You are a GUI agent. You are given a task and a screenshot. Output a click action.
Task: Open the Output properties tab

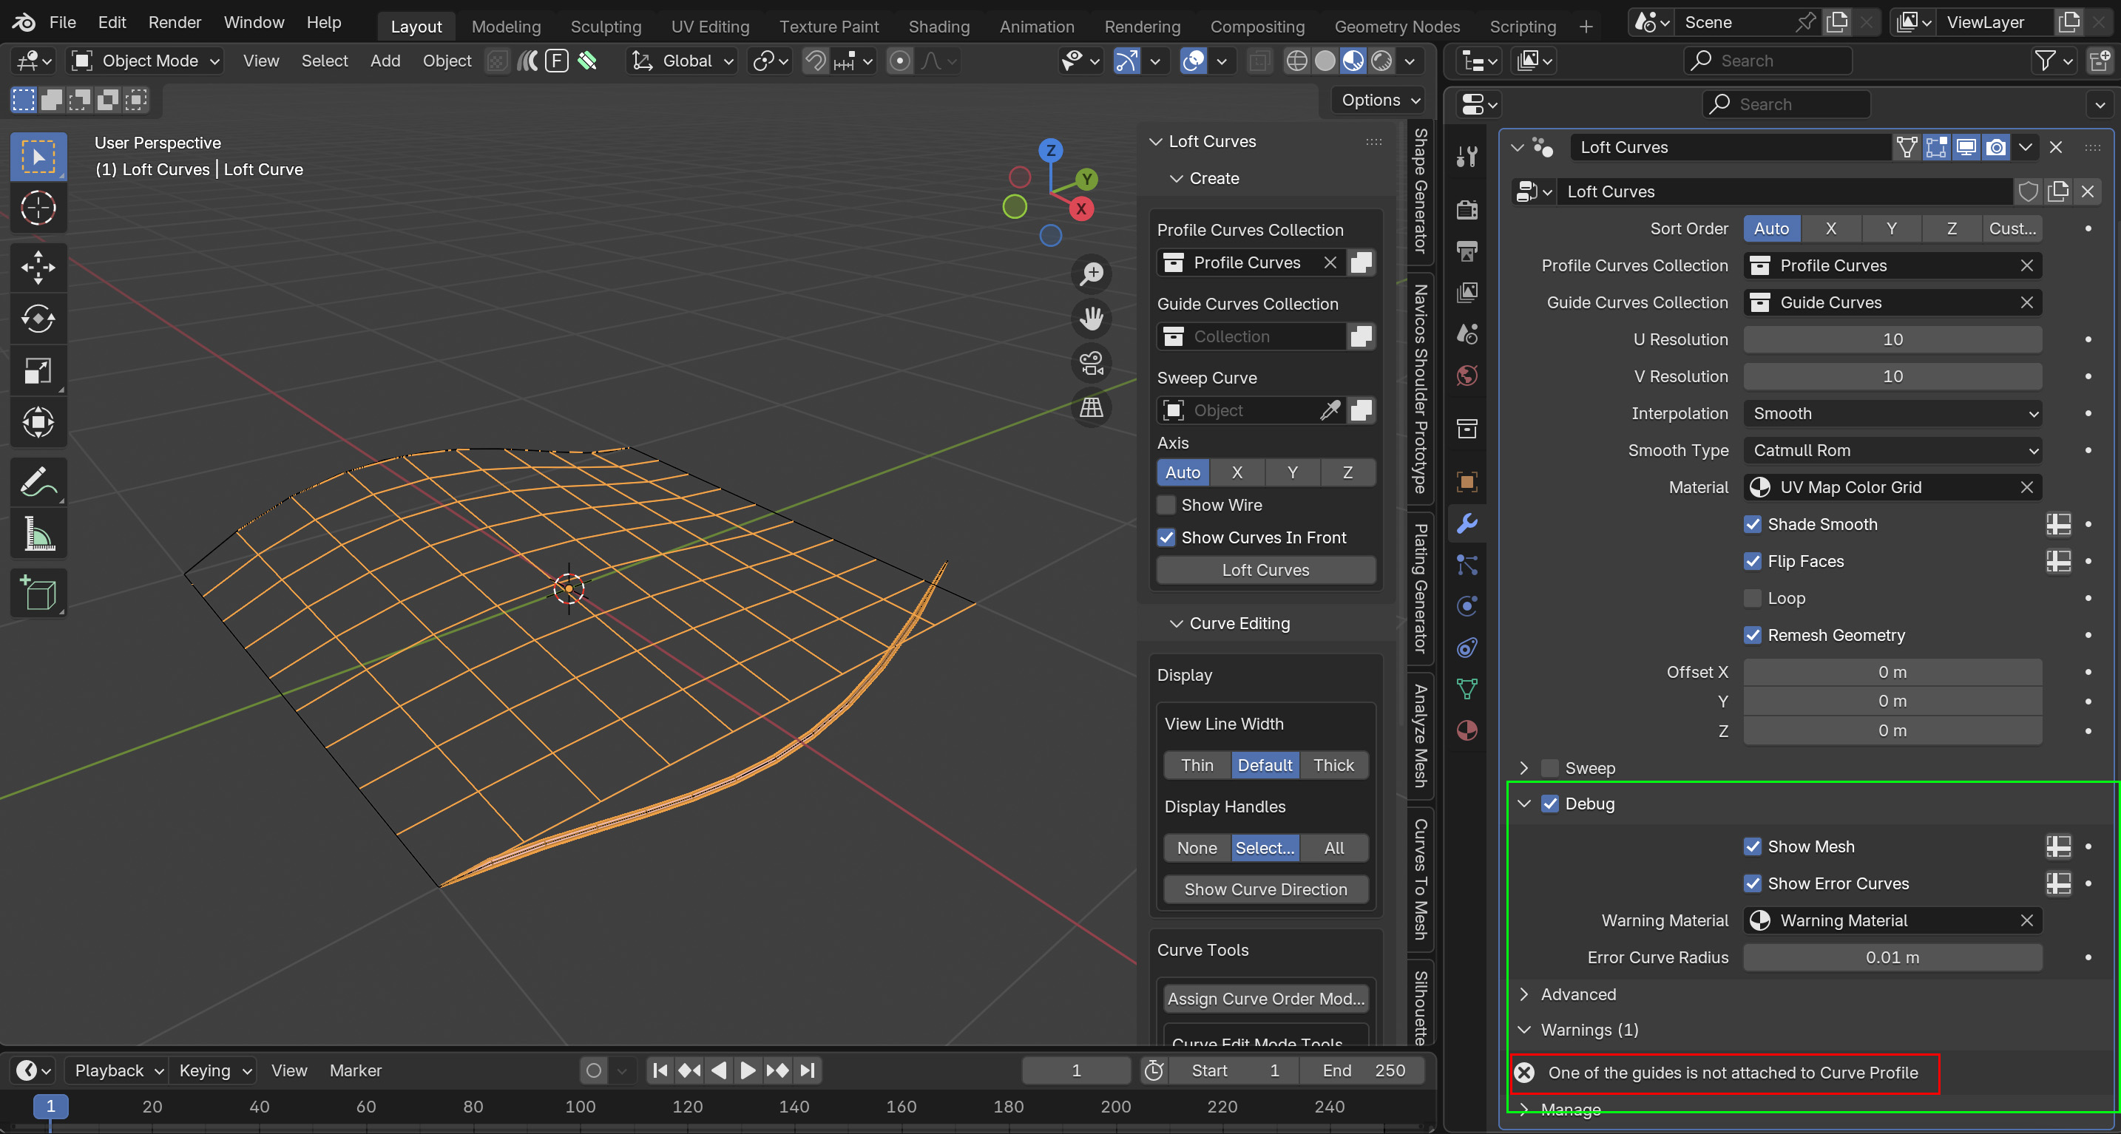tap(1467, 251)
